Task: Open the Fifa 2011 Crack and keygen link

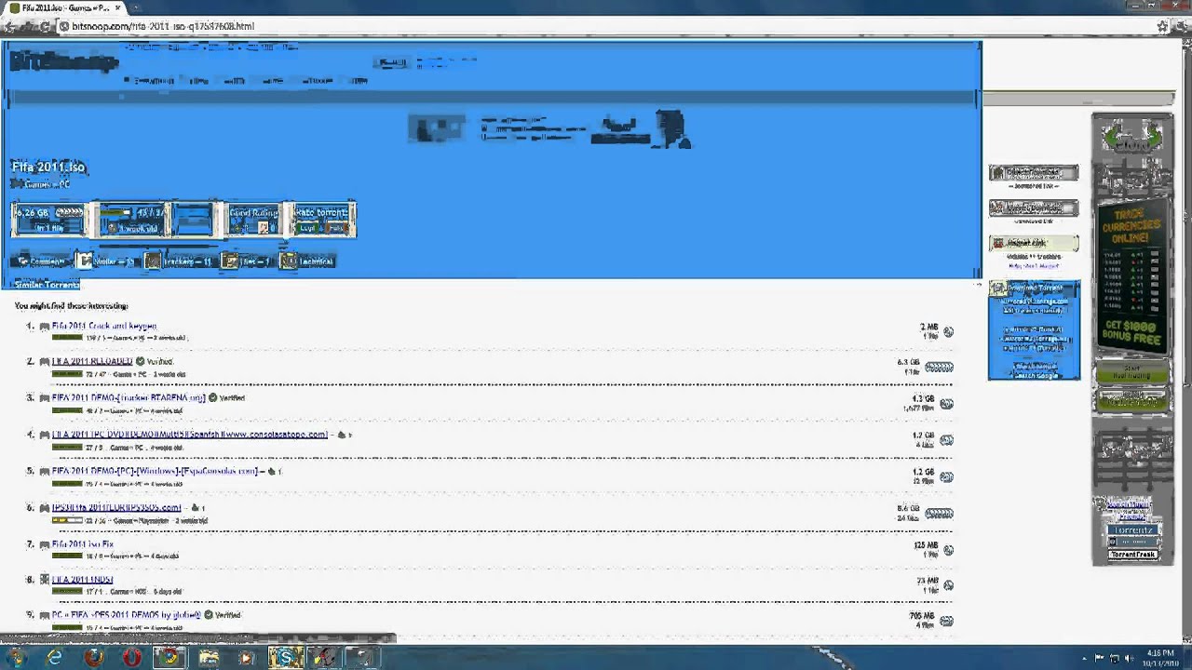Action: (x=104, y=326)
